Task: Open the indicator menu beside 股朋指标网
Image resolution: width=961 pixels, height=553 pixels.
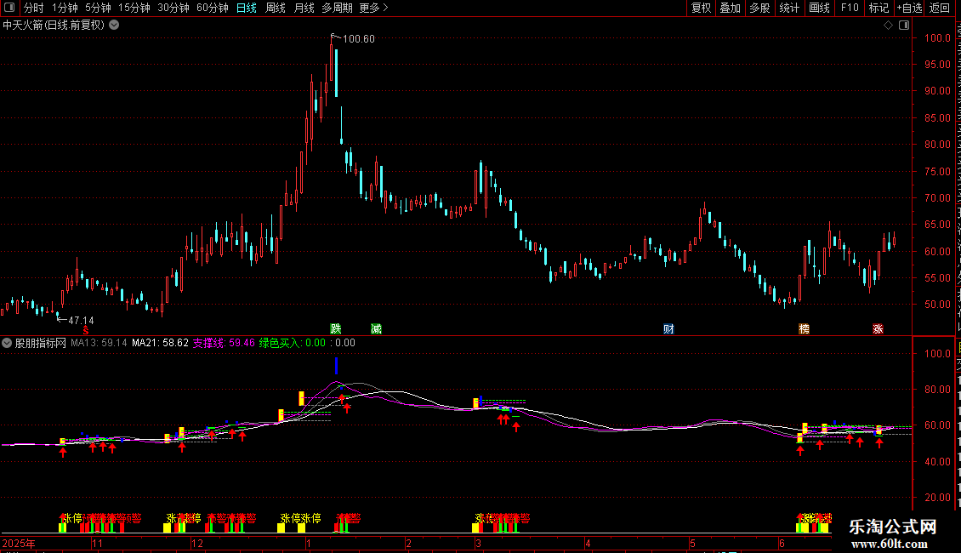Action: (7, 343)
